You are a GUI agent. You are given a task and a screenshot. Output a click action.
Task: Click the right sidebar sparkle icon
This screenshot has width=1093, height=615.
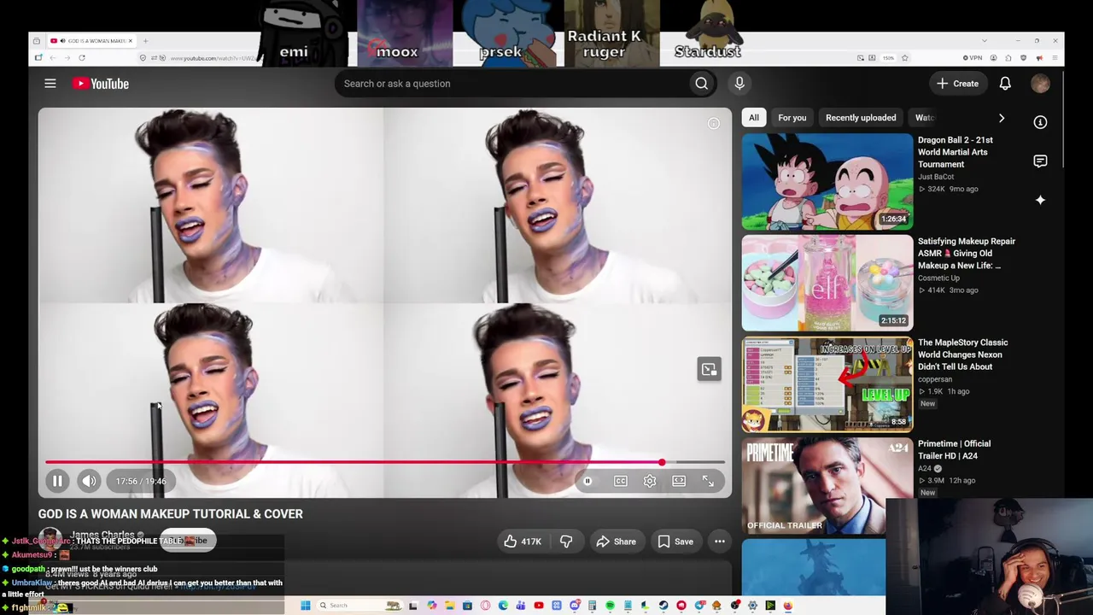point(1040,200)
